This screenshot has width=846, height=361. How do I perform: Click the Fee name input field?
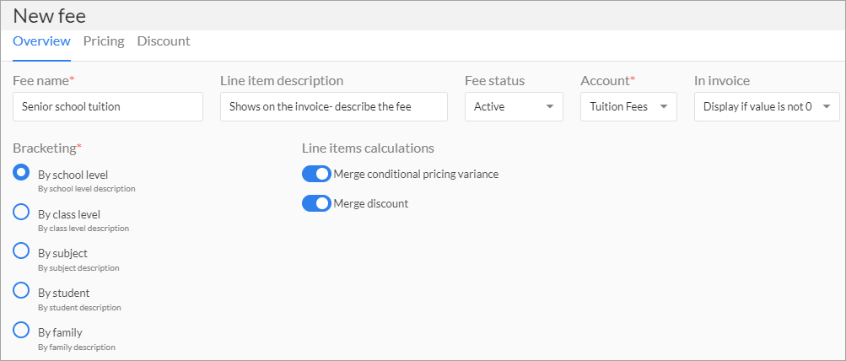[x=108, y=106]
